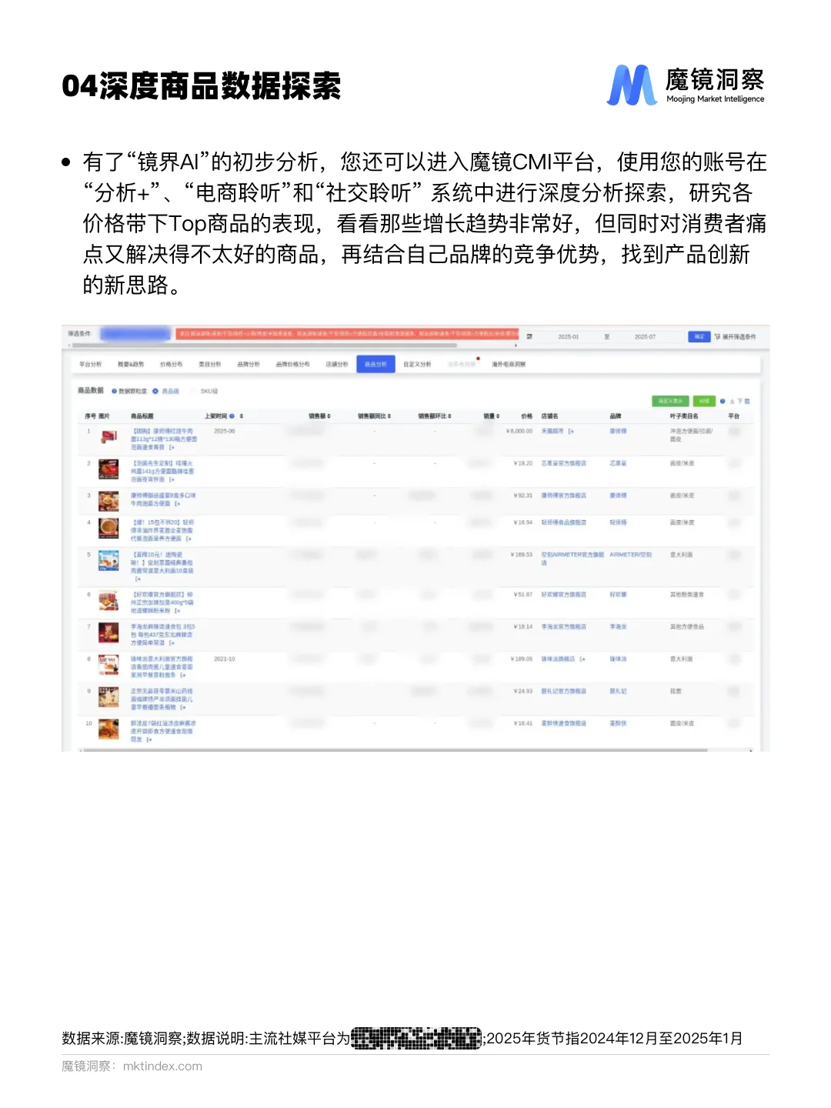The height and width of the screenshot is (1108, 831).
Task: Click the info icon in 上架时间 header
Action: coord(232,416)
